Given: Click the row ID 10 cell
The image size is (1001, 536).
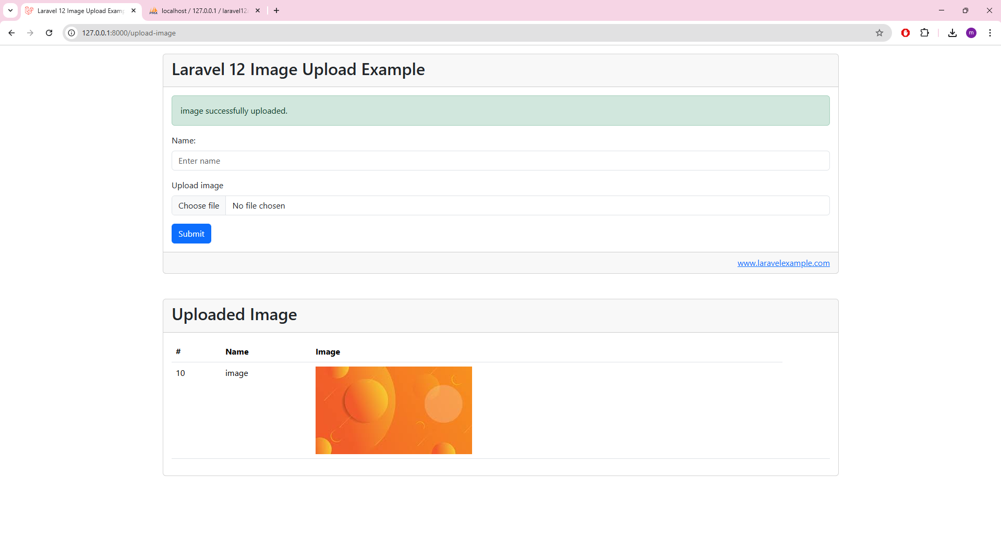Looking at the screenshot, I should pyautogui.click(x=180, y=373).
